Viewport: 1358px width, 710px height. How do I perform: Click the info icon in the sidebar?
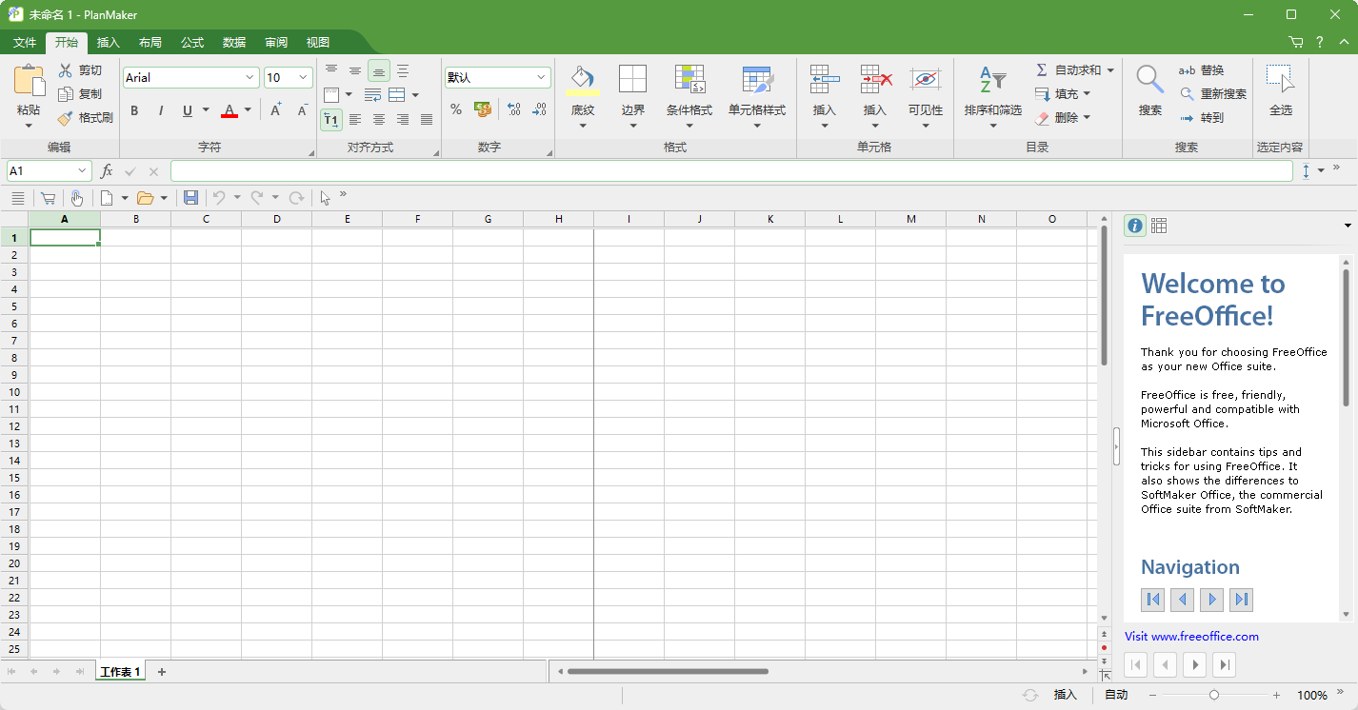click(1135, 226)
